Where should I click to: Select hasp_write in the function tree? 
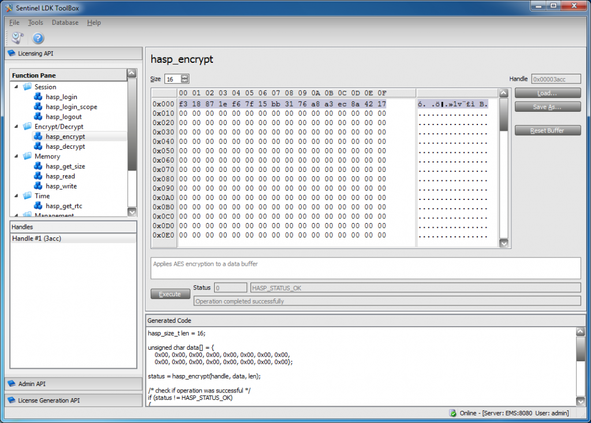[61, 186]
